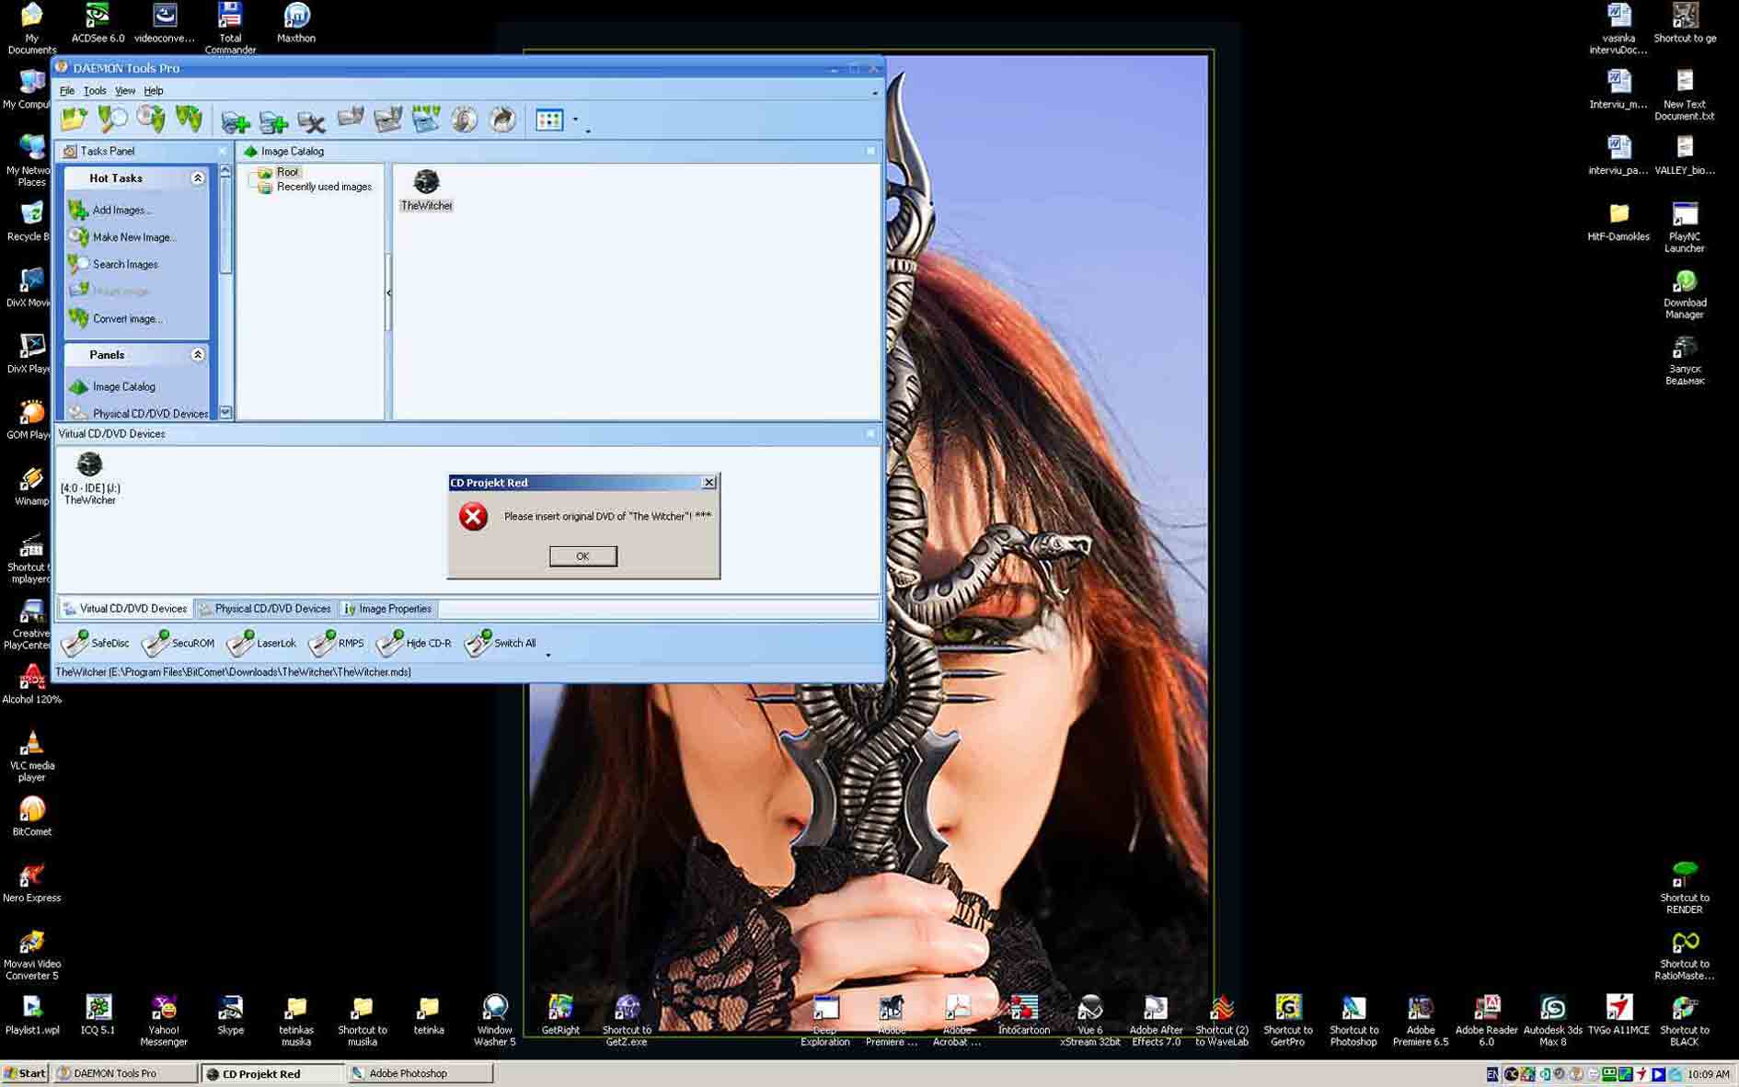The height and width of the screenshot is (1087, 1739).
Task: Open emulation toolbar options arrow
Action: pyautogui.click(x=548, y=655)
